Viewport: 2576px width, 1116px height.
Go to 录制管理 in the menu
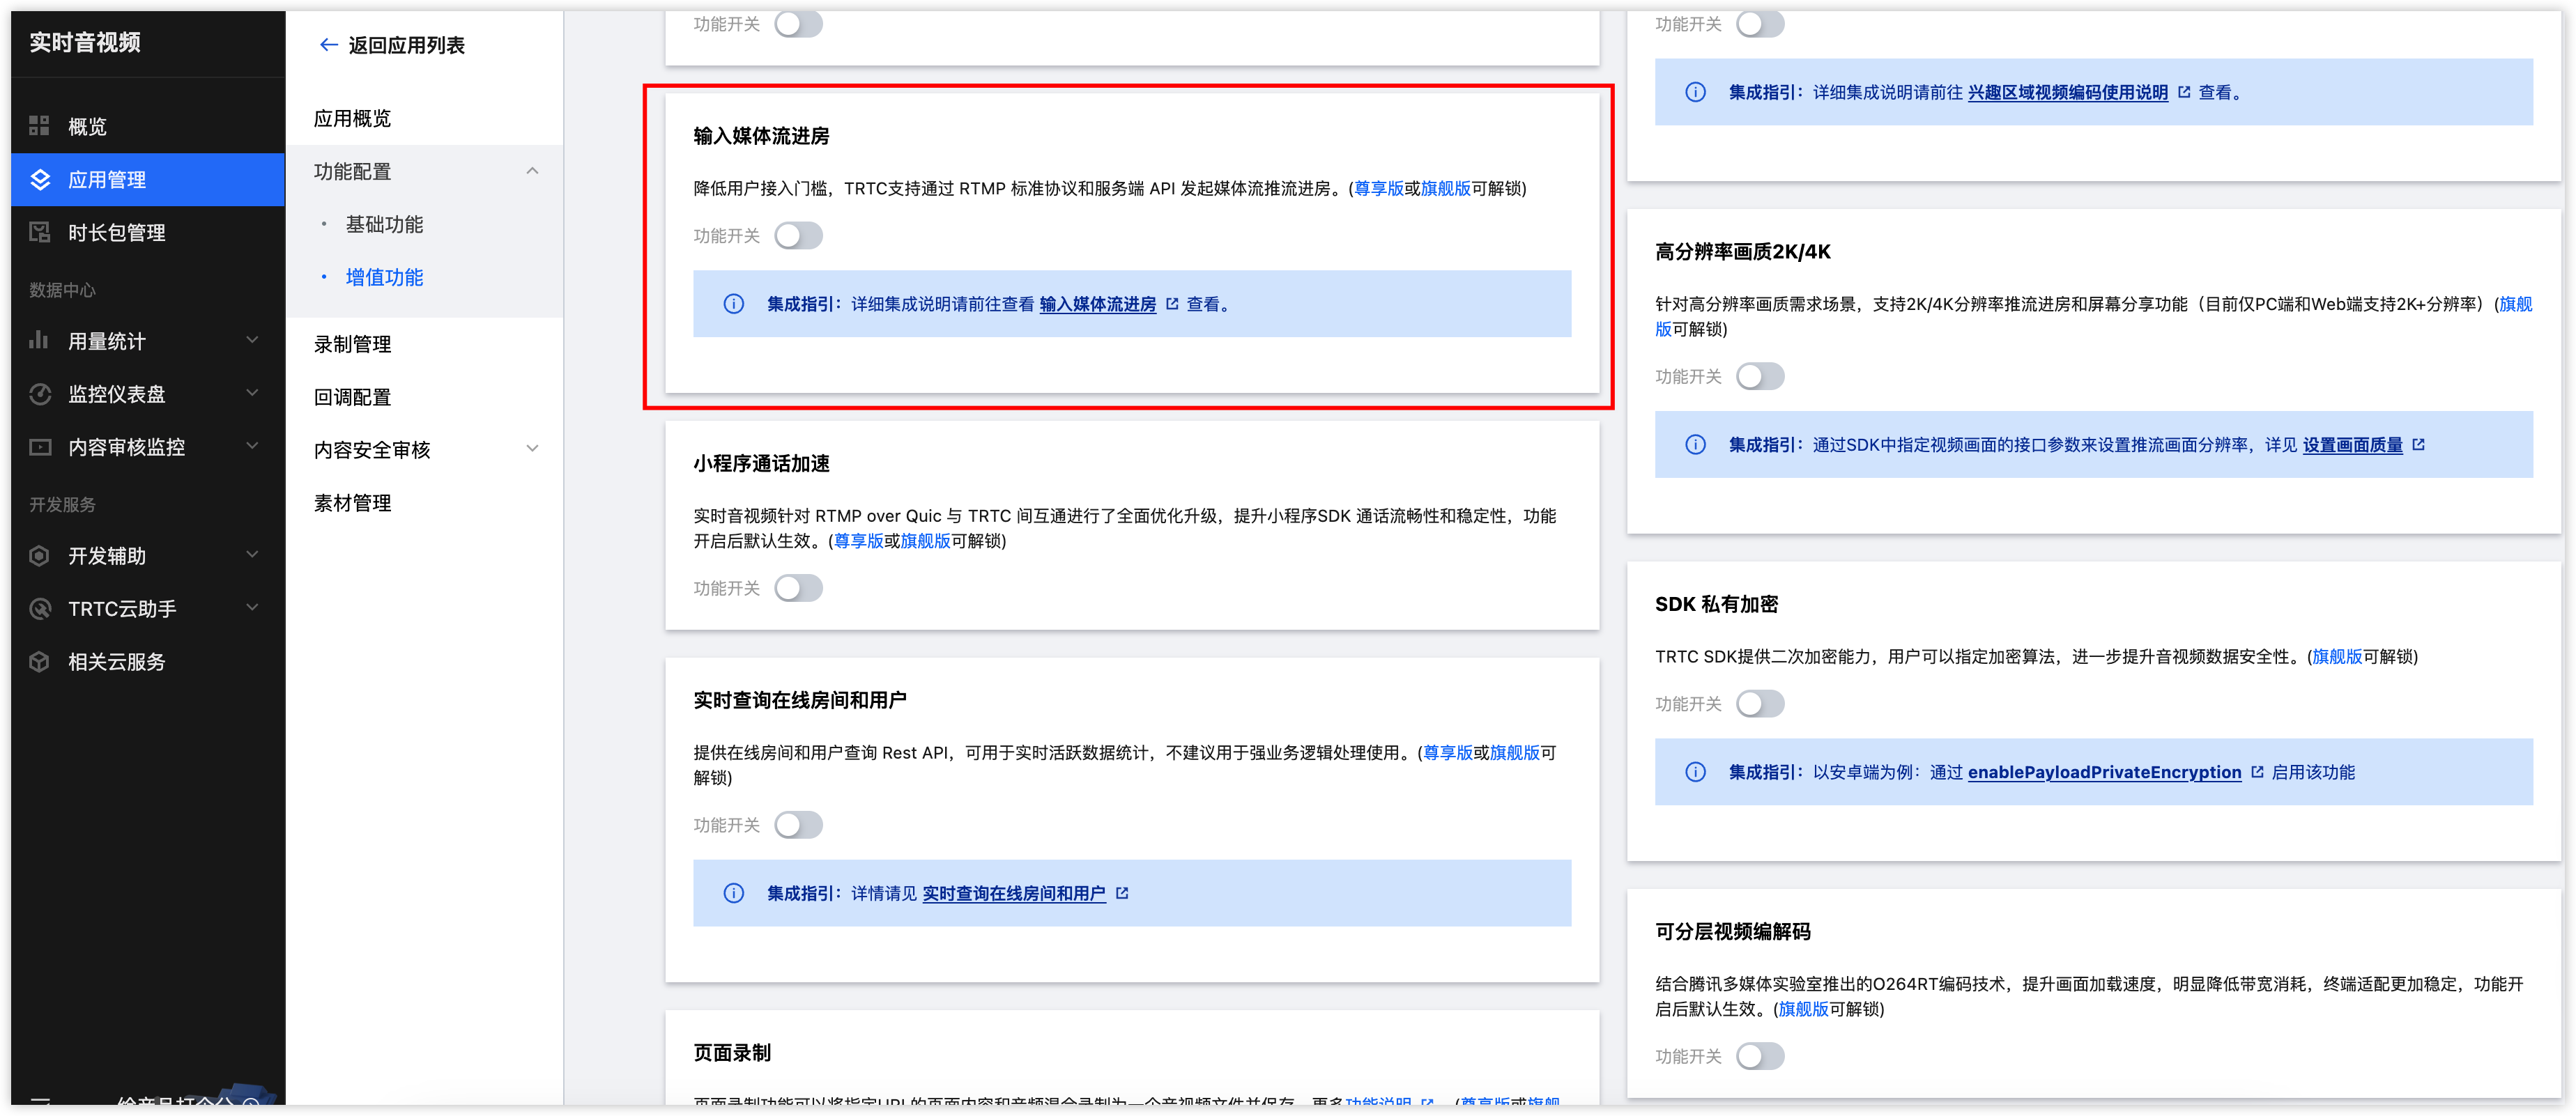(352, 345)
